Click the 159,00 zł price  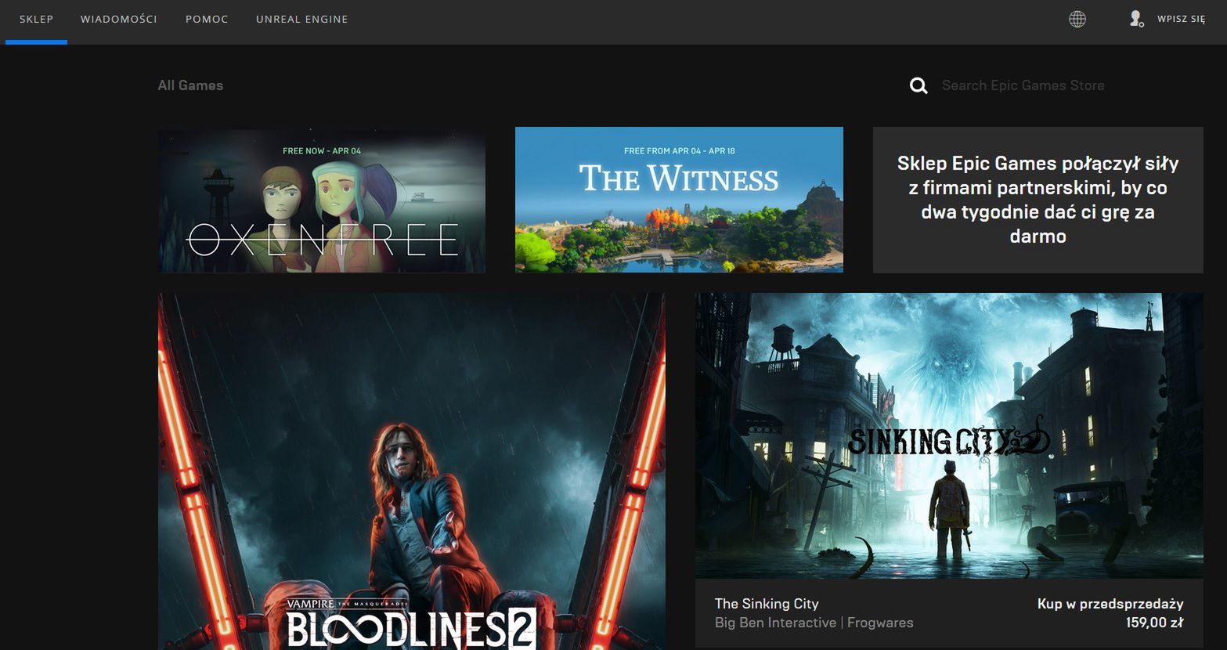pyautogui.click(x=1154, y=623)
